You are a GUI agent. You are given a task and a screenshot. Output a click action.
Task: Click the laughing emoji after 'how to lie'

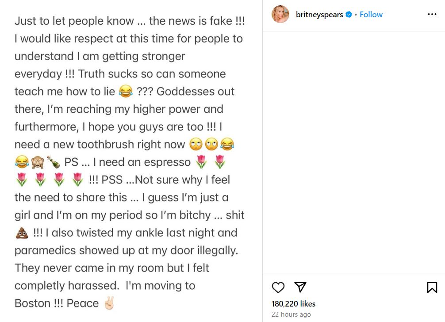[x=126, y=92]
